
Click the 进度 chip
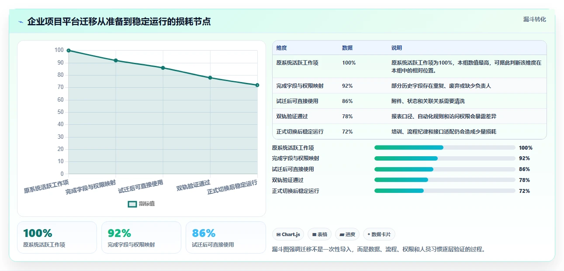(347, 234)
